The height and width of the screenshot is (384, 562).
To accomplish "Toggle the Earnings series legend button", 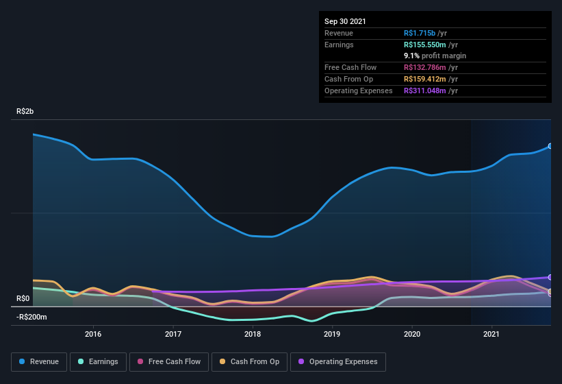I will pyautogui.click(x=98, y=362).
